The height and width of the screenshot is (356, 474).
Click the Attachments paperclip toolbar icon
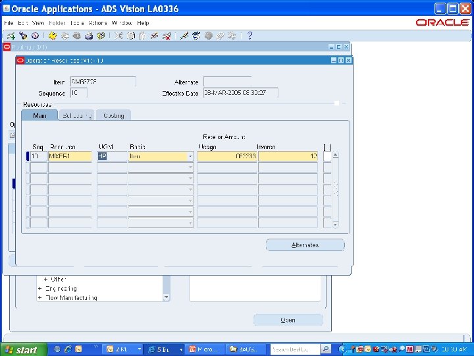pyautogui.click(x=221, y=36)
